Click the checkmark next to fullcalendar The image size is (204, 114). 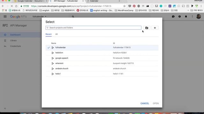(x=48, y=47)
